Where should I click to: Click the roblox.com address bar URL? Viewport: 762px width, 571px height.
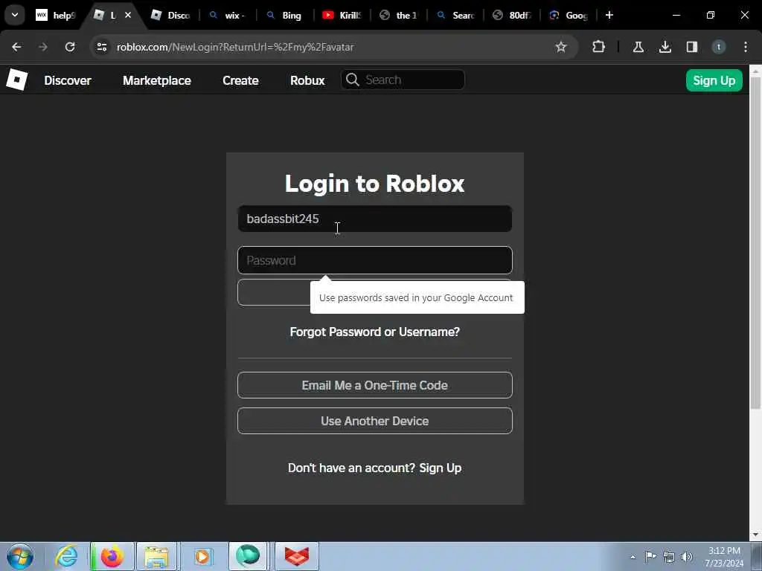235,47
